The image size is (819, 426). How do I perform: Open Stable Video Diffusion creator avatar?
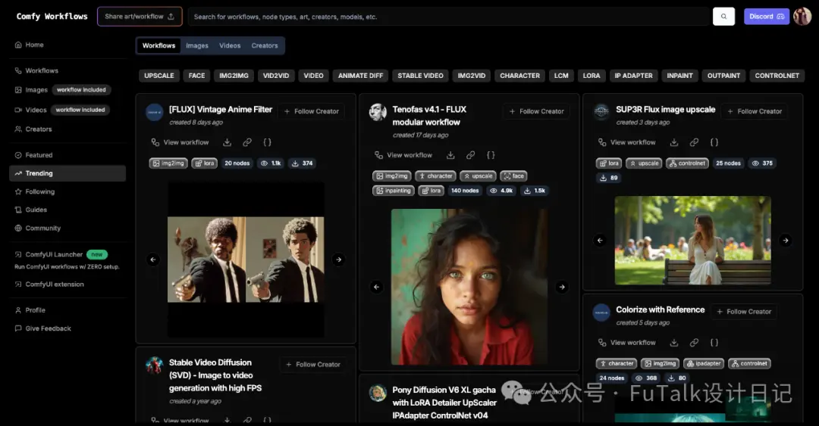click(x=154, y=365)
